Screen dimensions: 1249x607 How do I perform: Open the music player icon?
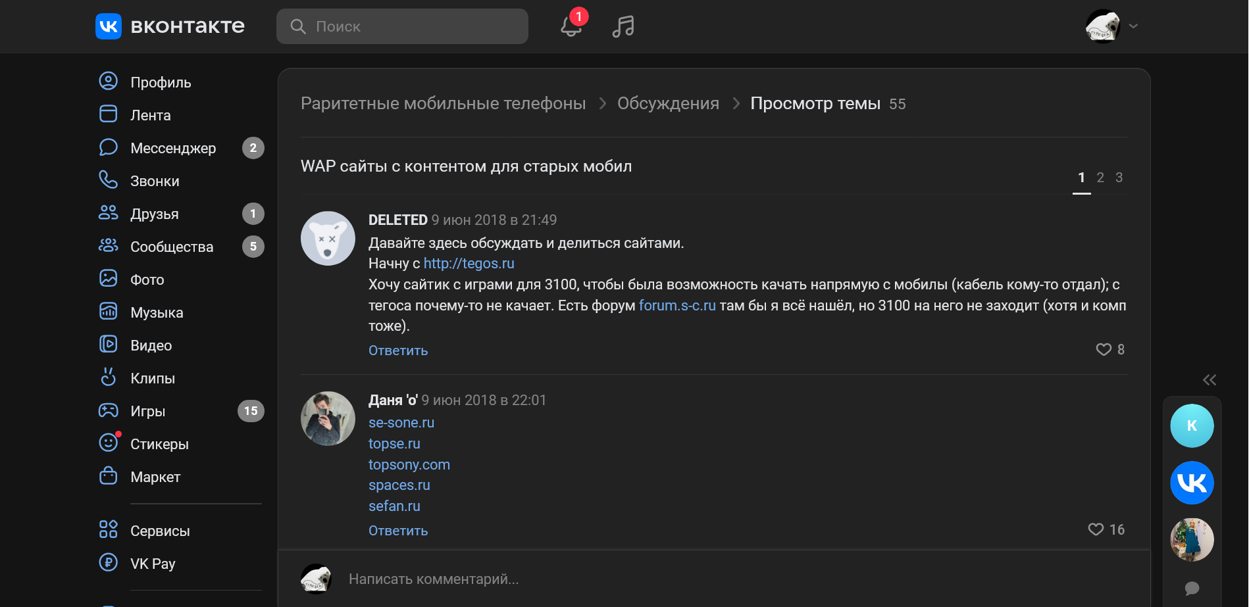pos(623,26)
